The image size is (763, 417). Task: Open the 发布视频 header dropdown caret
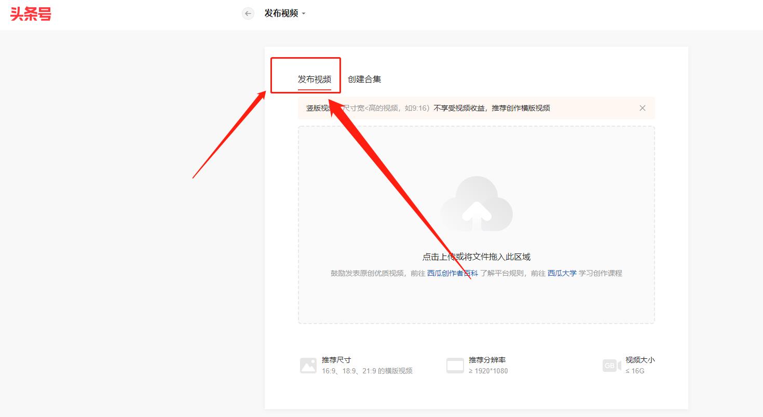(x=304, y=14)
